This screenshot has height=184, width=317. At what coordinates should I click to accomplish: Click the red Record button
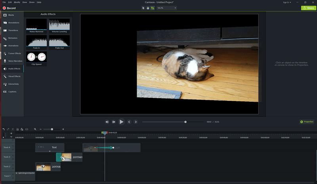9,8
